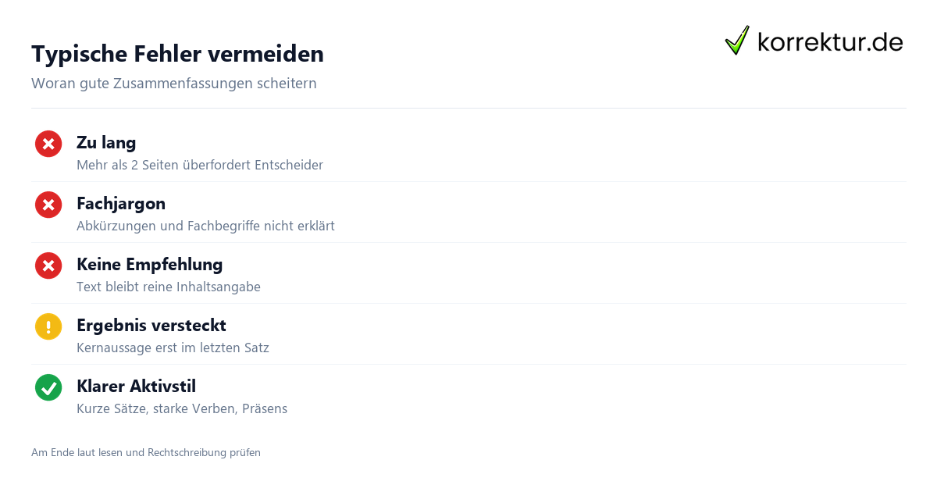The height and width of the screenshot is (492, 937).
Task: Click the green check icon beside Klarer Aktivstil
Action: [48, 387]
